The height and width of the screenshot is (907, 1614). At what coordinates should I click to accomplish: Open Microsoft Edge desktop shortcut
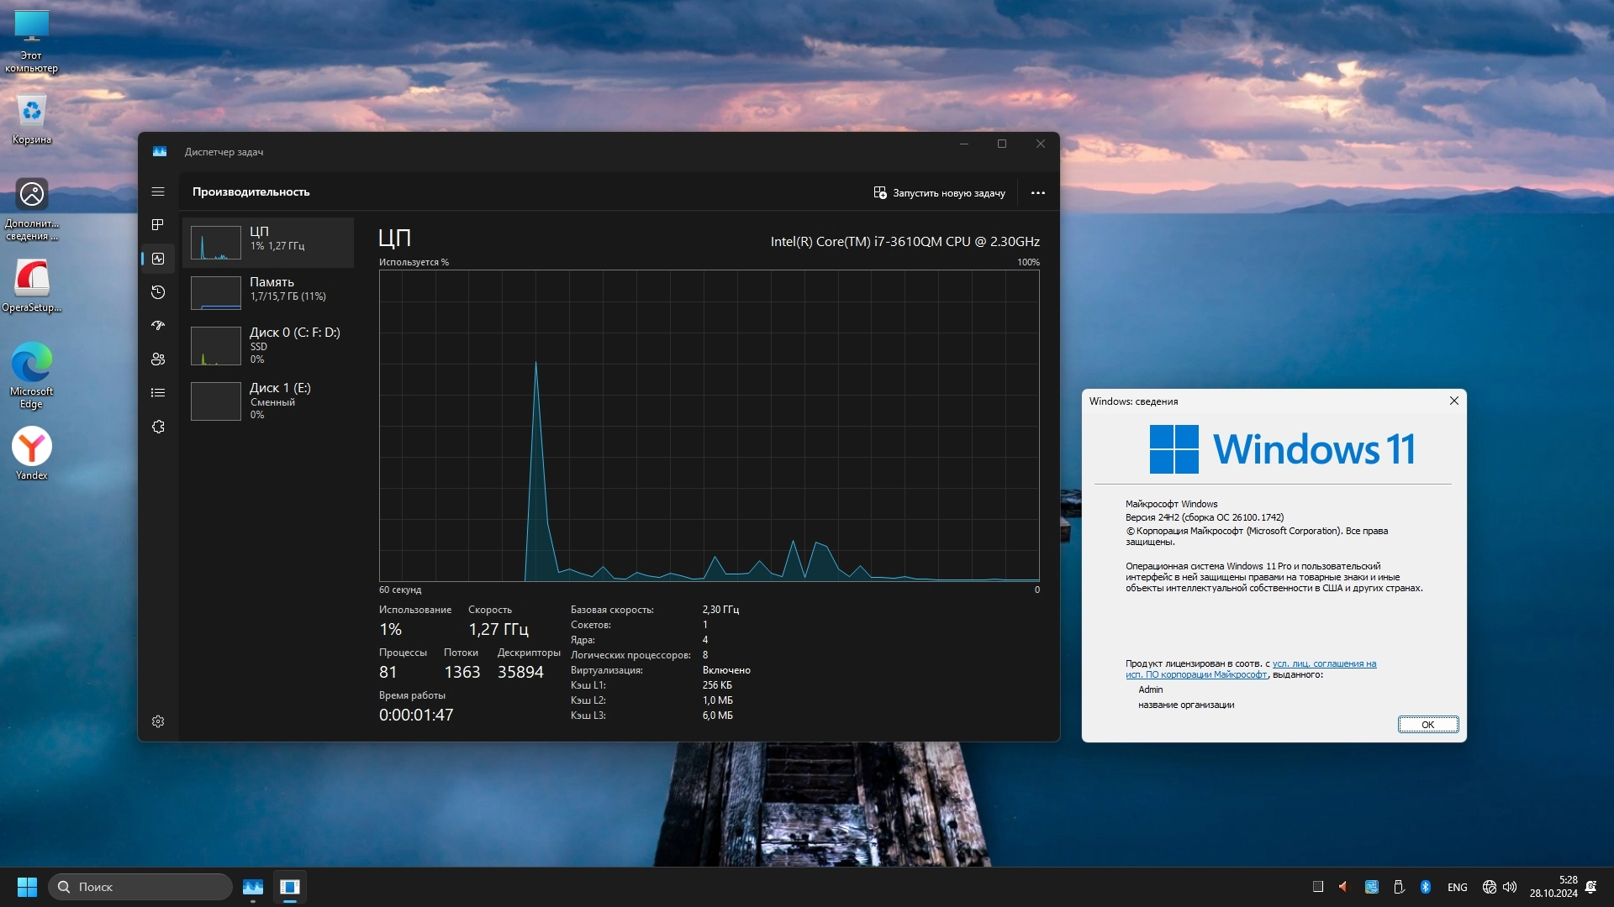pyautogui.click(x=32, y=374)
